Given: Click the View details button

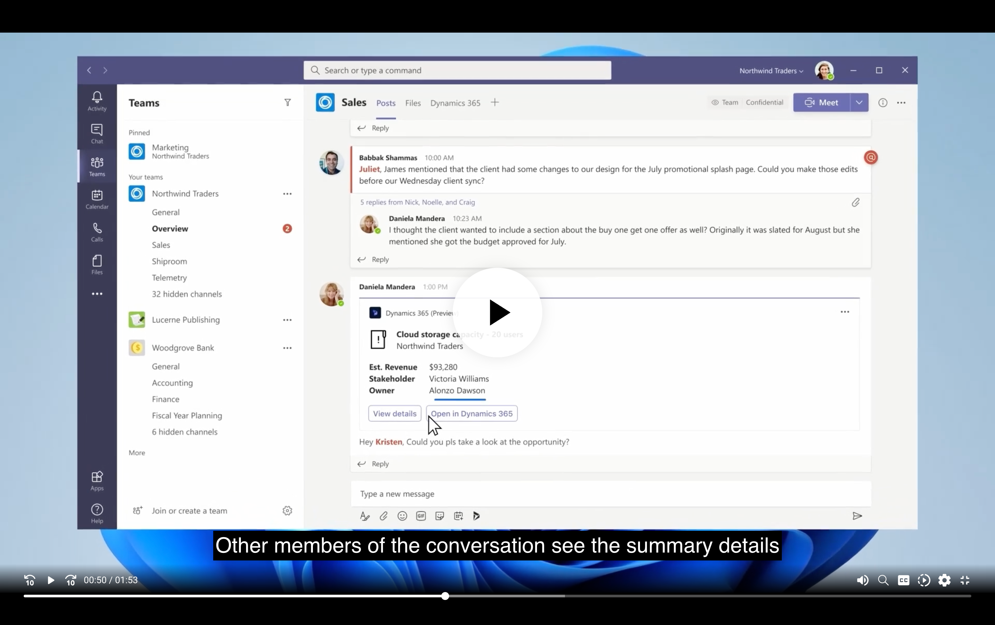Looking at the screenshot, I should coord(395,413).
